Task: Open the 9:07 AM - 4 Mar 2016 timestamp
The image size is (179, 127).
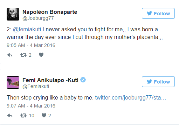Action: pyautogui.click(x=31, y=106)
